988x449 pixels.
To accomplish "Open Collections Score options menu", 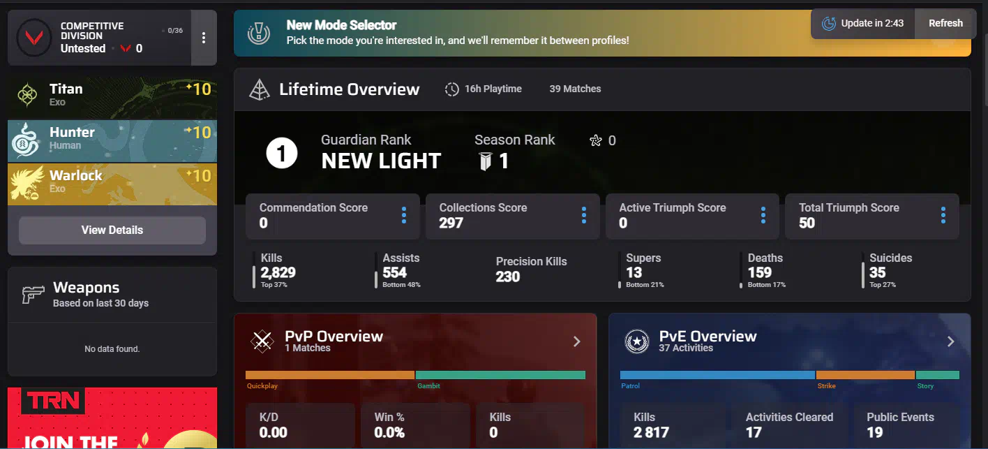I will tap(583, 216).
